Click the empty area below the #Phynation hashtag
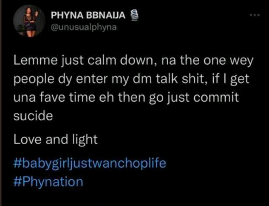269x206 pixels. pyautogui.click(x=134, y=197)
